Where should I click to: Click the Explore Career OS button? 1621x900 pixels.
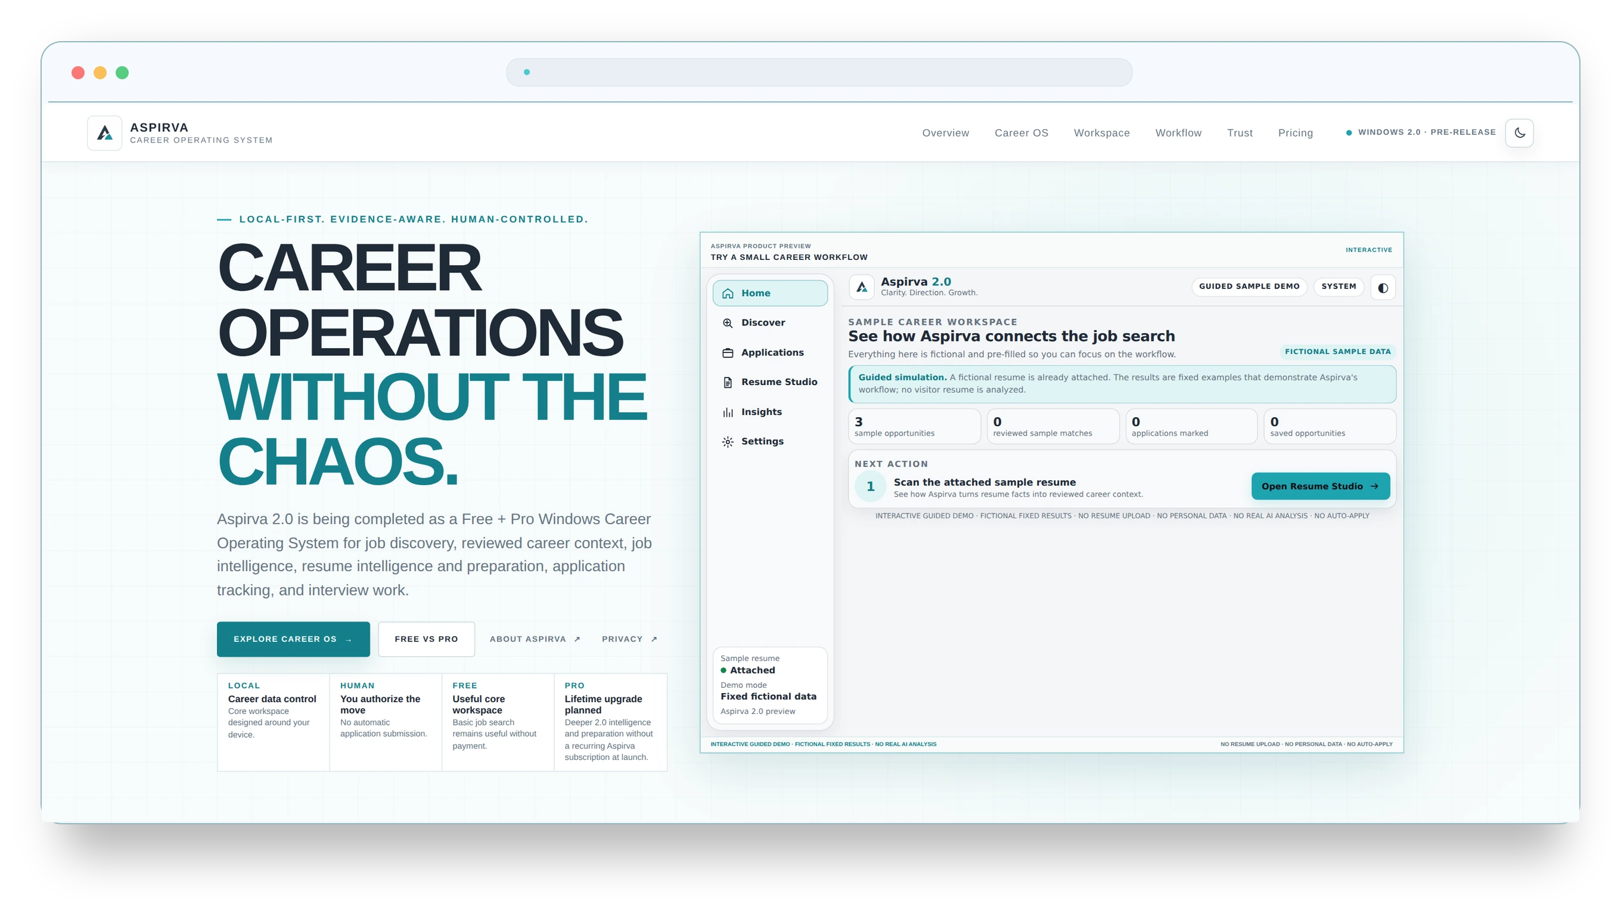[x=293, y=639]
